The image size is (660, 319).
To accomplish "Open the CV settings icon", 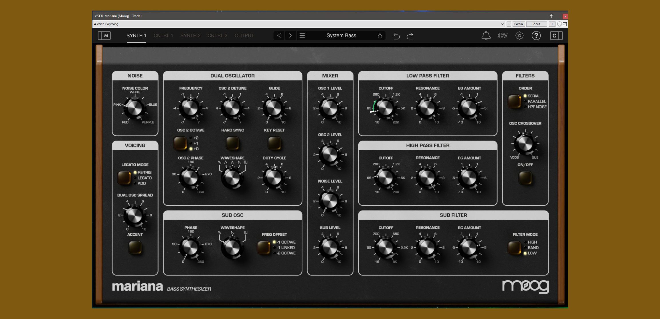I will pyautogui.click(x=503, y=36).
